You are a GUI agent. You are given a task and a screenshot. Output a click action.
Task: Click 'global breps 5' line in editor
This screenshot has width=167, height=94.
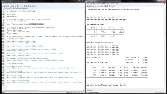pos(13,33)
